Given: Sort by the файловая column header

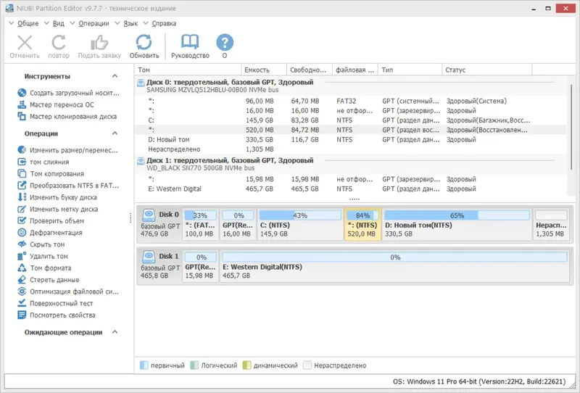Looking at the screenshot, I should point(355,70).
